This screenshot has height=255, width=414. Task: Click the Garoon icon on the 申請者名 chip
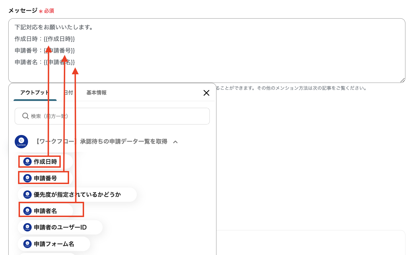tap(27, 211)
